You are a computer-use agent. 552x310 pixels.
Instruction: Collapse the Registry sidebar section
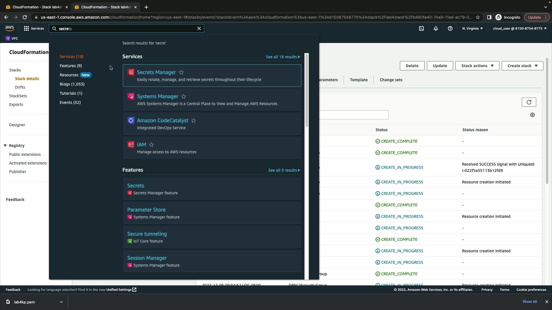coord(5,146)
